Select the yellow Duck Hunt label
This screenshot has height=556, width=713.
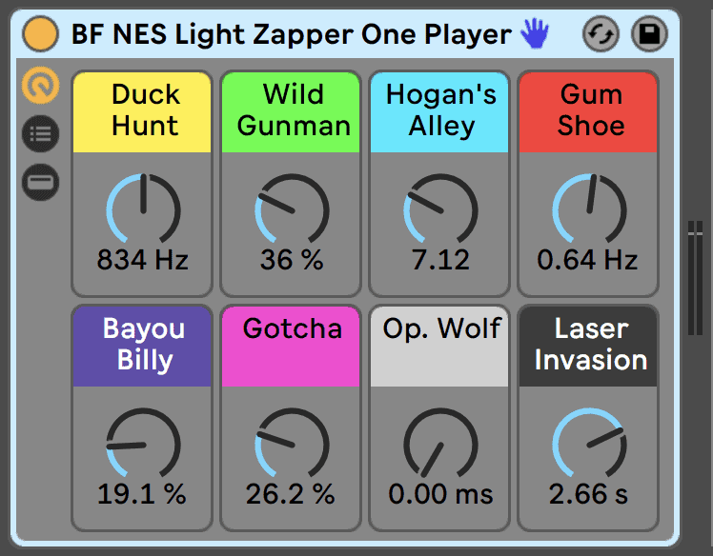coord(142,111)
